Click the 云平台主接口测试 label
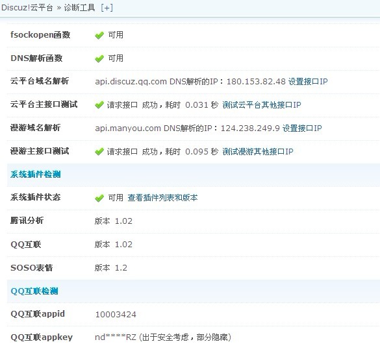 pos(44,104)
